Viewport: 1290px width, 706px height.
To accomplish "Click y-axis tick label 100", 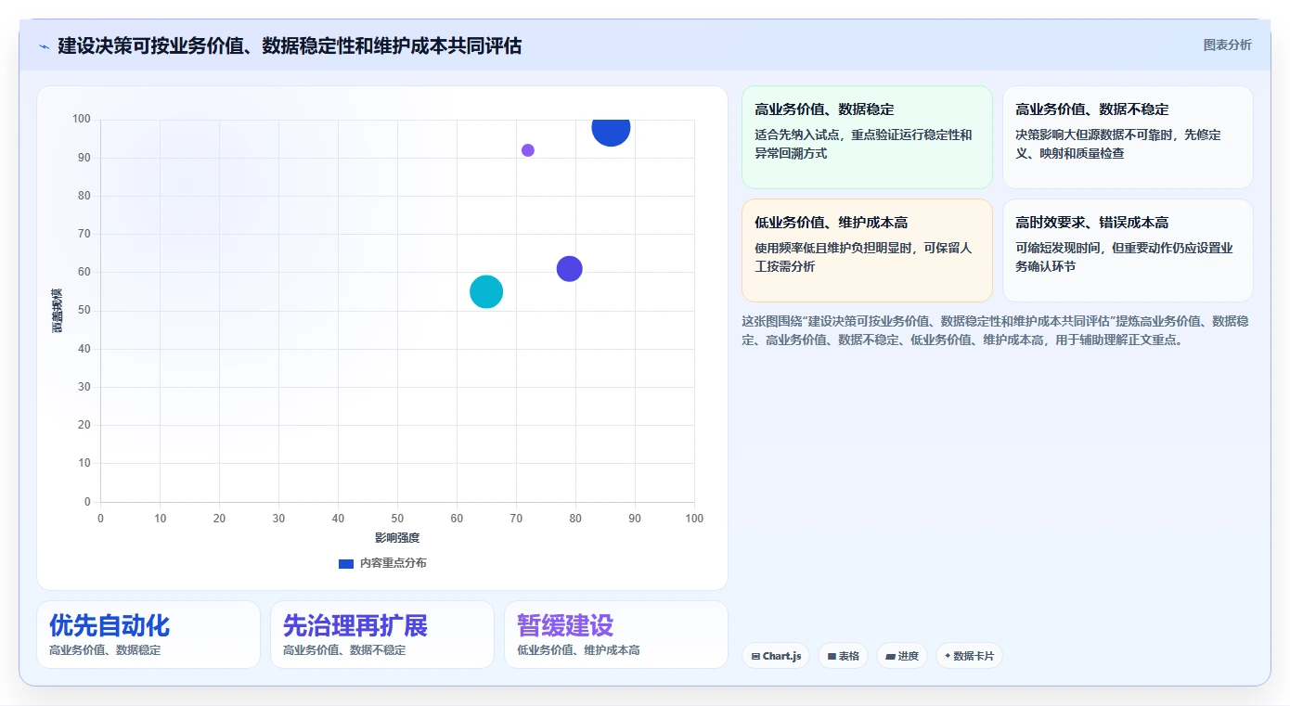I will click(82, 119).
